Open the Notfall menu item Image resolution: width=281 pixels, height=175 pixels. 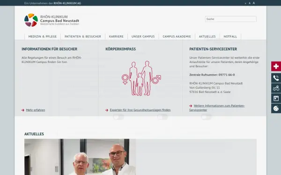230,36
